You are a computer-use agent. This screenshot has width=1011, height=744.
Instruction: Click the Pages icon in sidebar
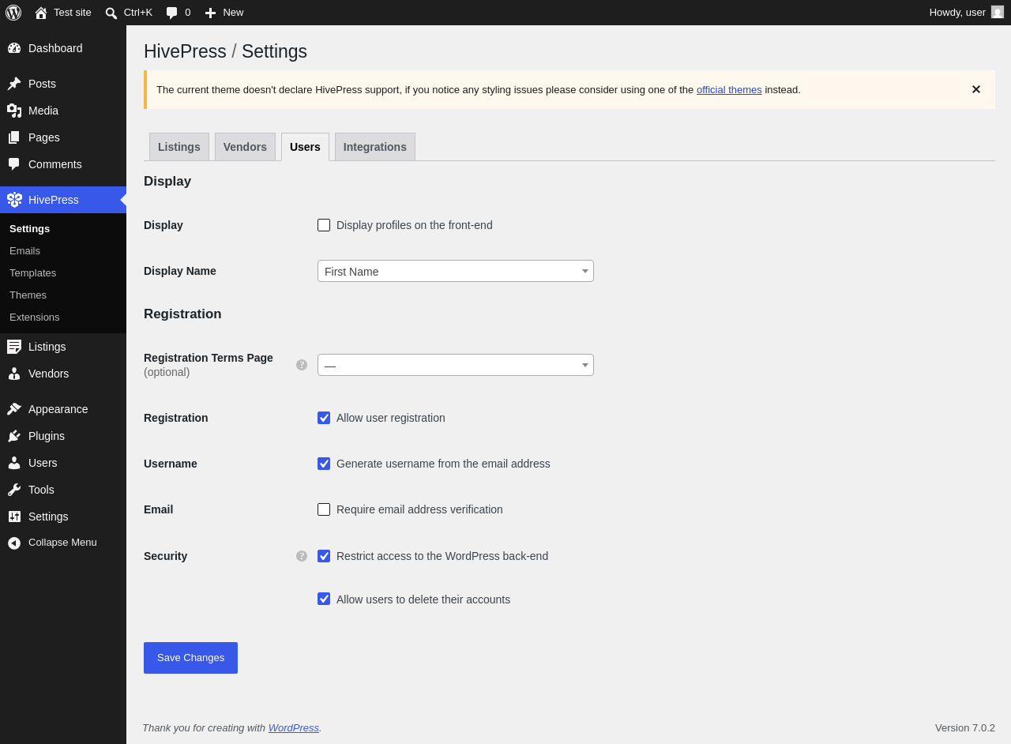coord(14,137)
